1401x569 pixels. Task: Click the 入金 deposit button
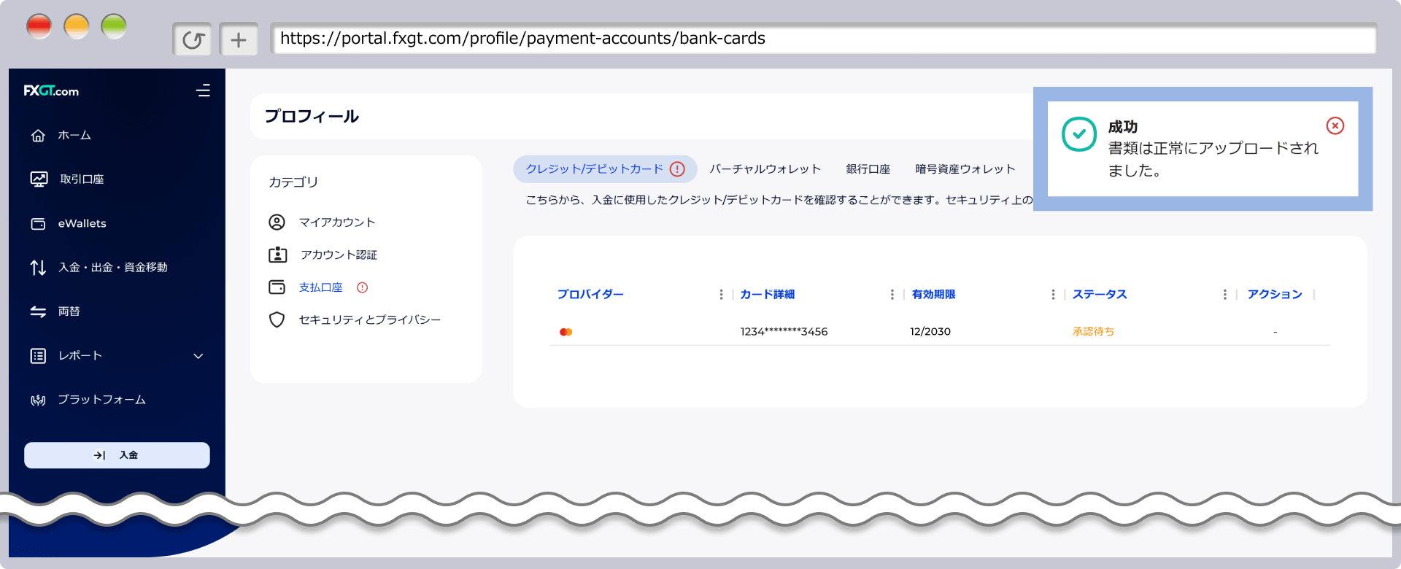117,455
